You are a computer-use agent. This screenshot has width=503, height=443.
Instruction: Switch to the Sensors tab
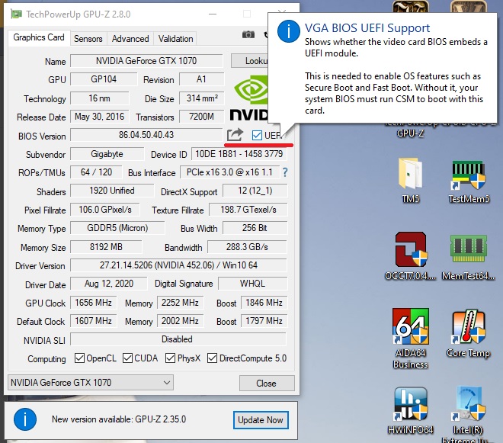(88, 39)
